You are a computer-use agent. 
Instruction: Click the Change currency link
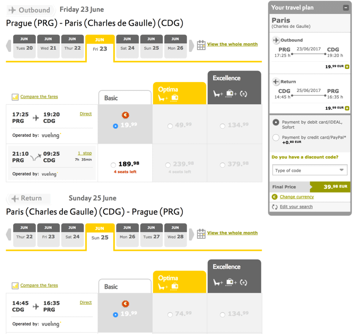point(297,197)
